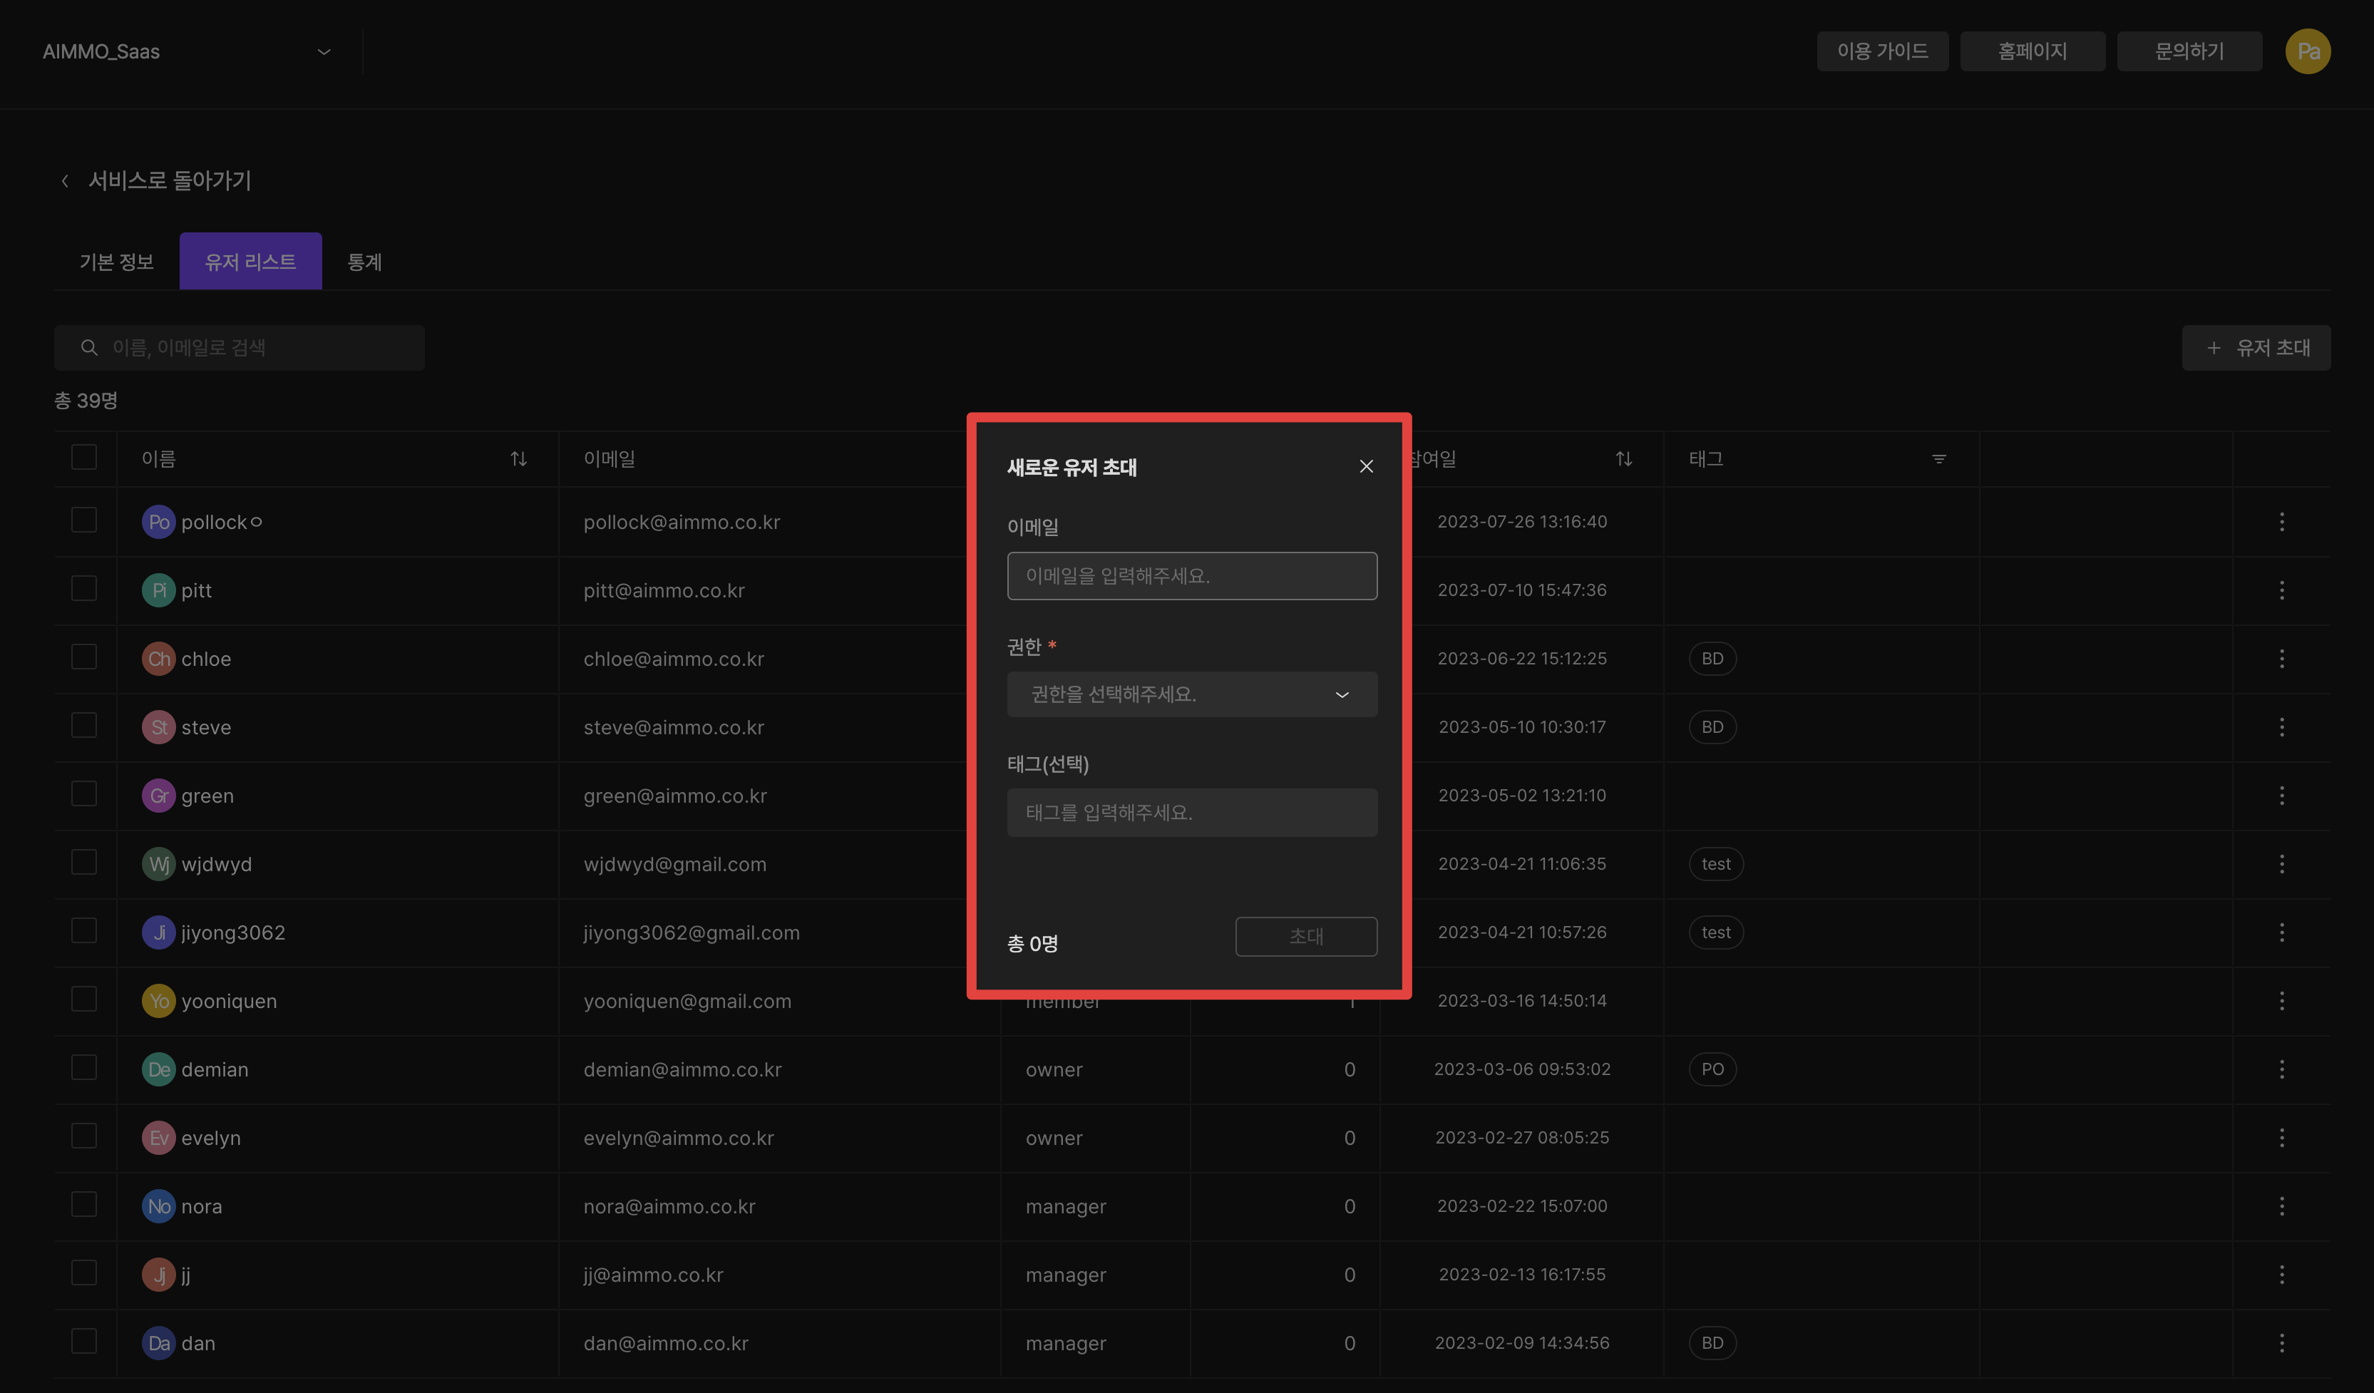The height and width of the screenshot is (1393, 2374).
Task: Click the owner role in evelyn row
Action: pos(1054,1138)
